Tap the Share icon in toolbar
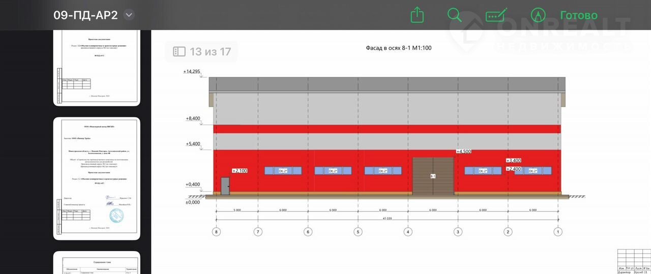 pyautogui.click(x=417, y=15)
